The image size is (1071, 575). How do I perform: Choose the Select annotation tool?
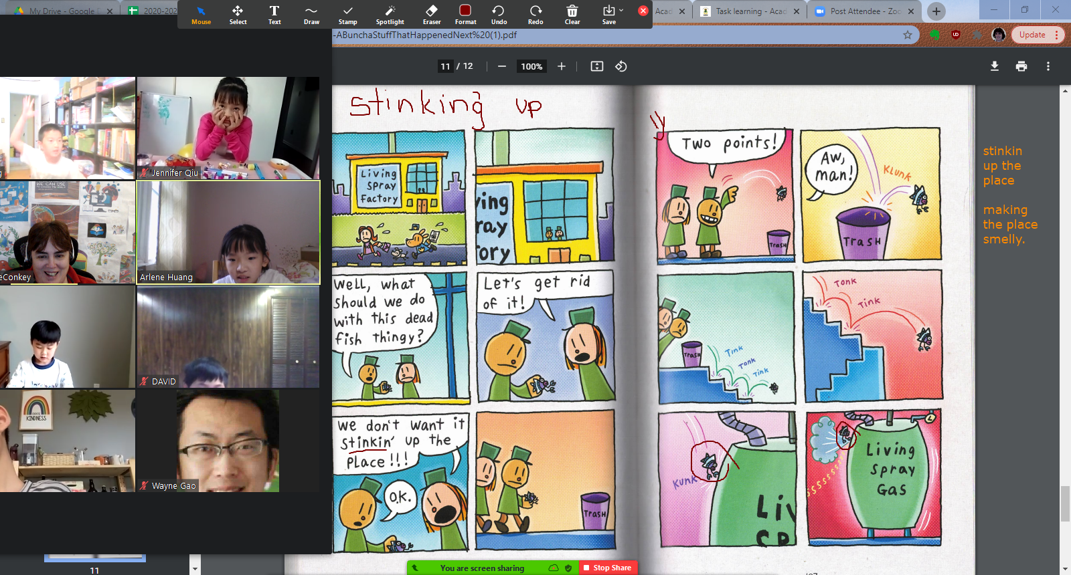click(238, 15)
